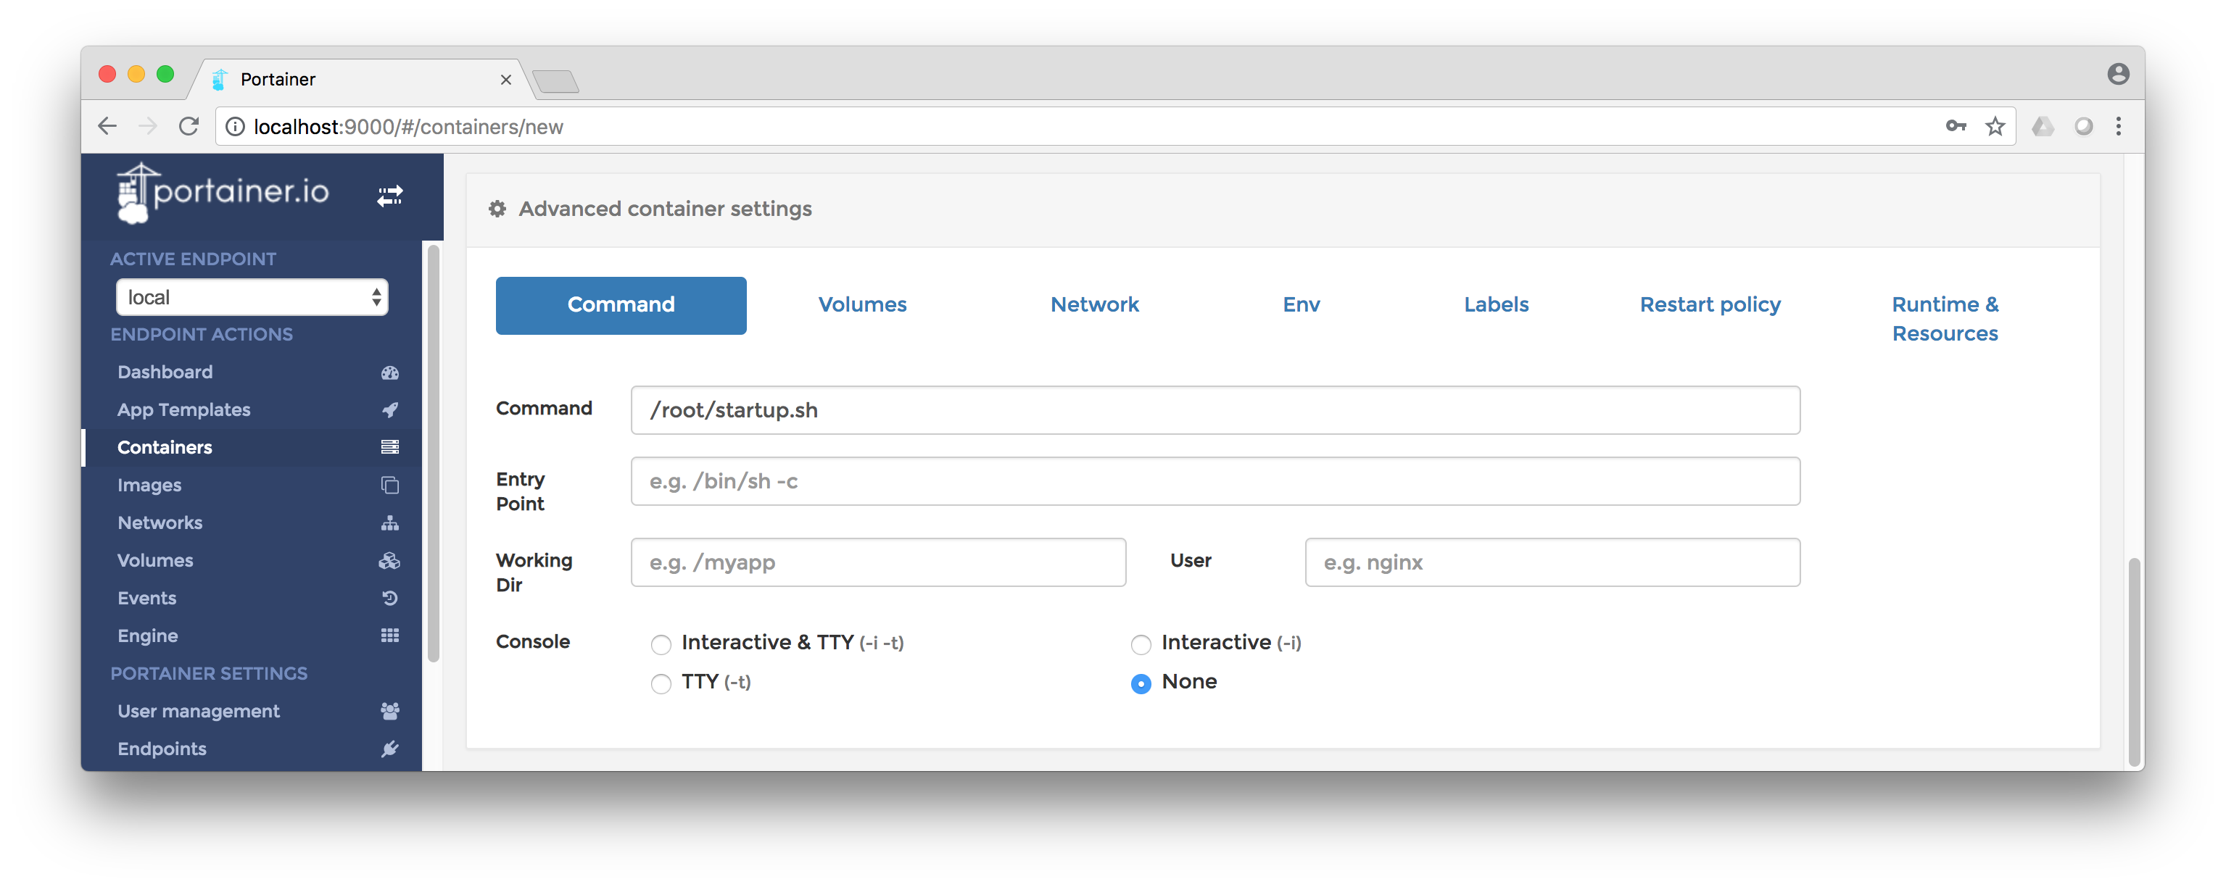2226x887 pixels.
Task: Select Interactive (-i) console option
Action: [1141, 644]
